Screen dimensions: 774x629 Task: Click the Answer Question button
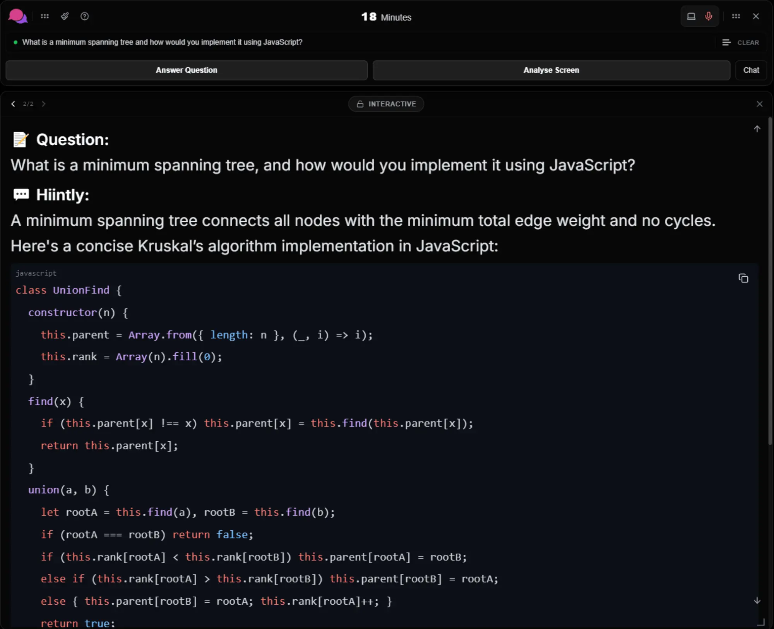(187, 70)
